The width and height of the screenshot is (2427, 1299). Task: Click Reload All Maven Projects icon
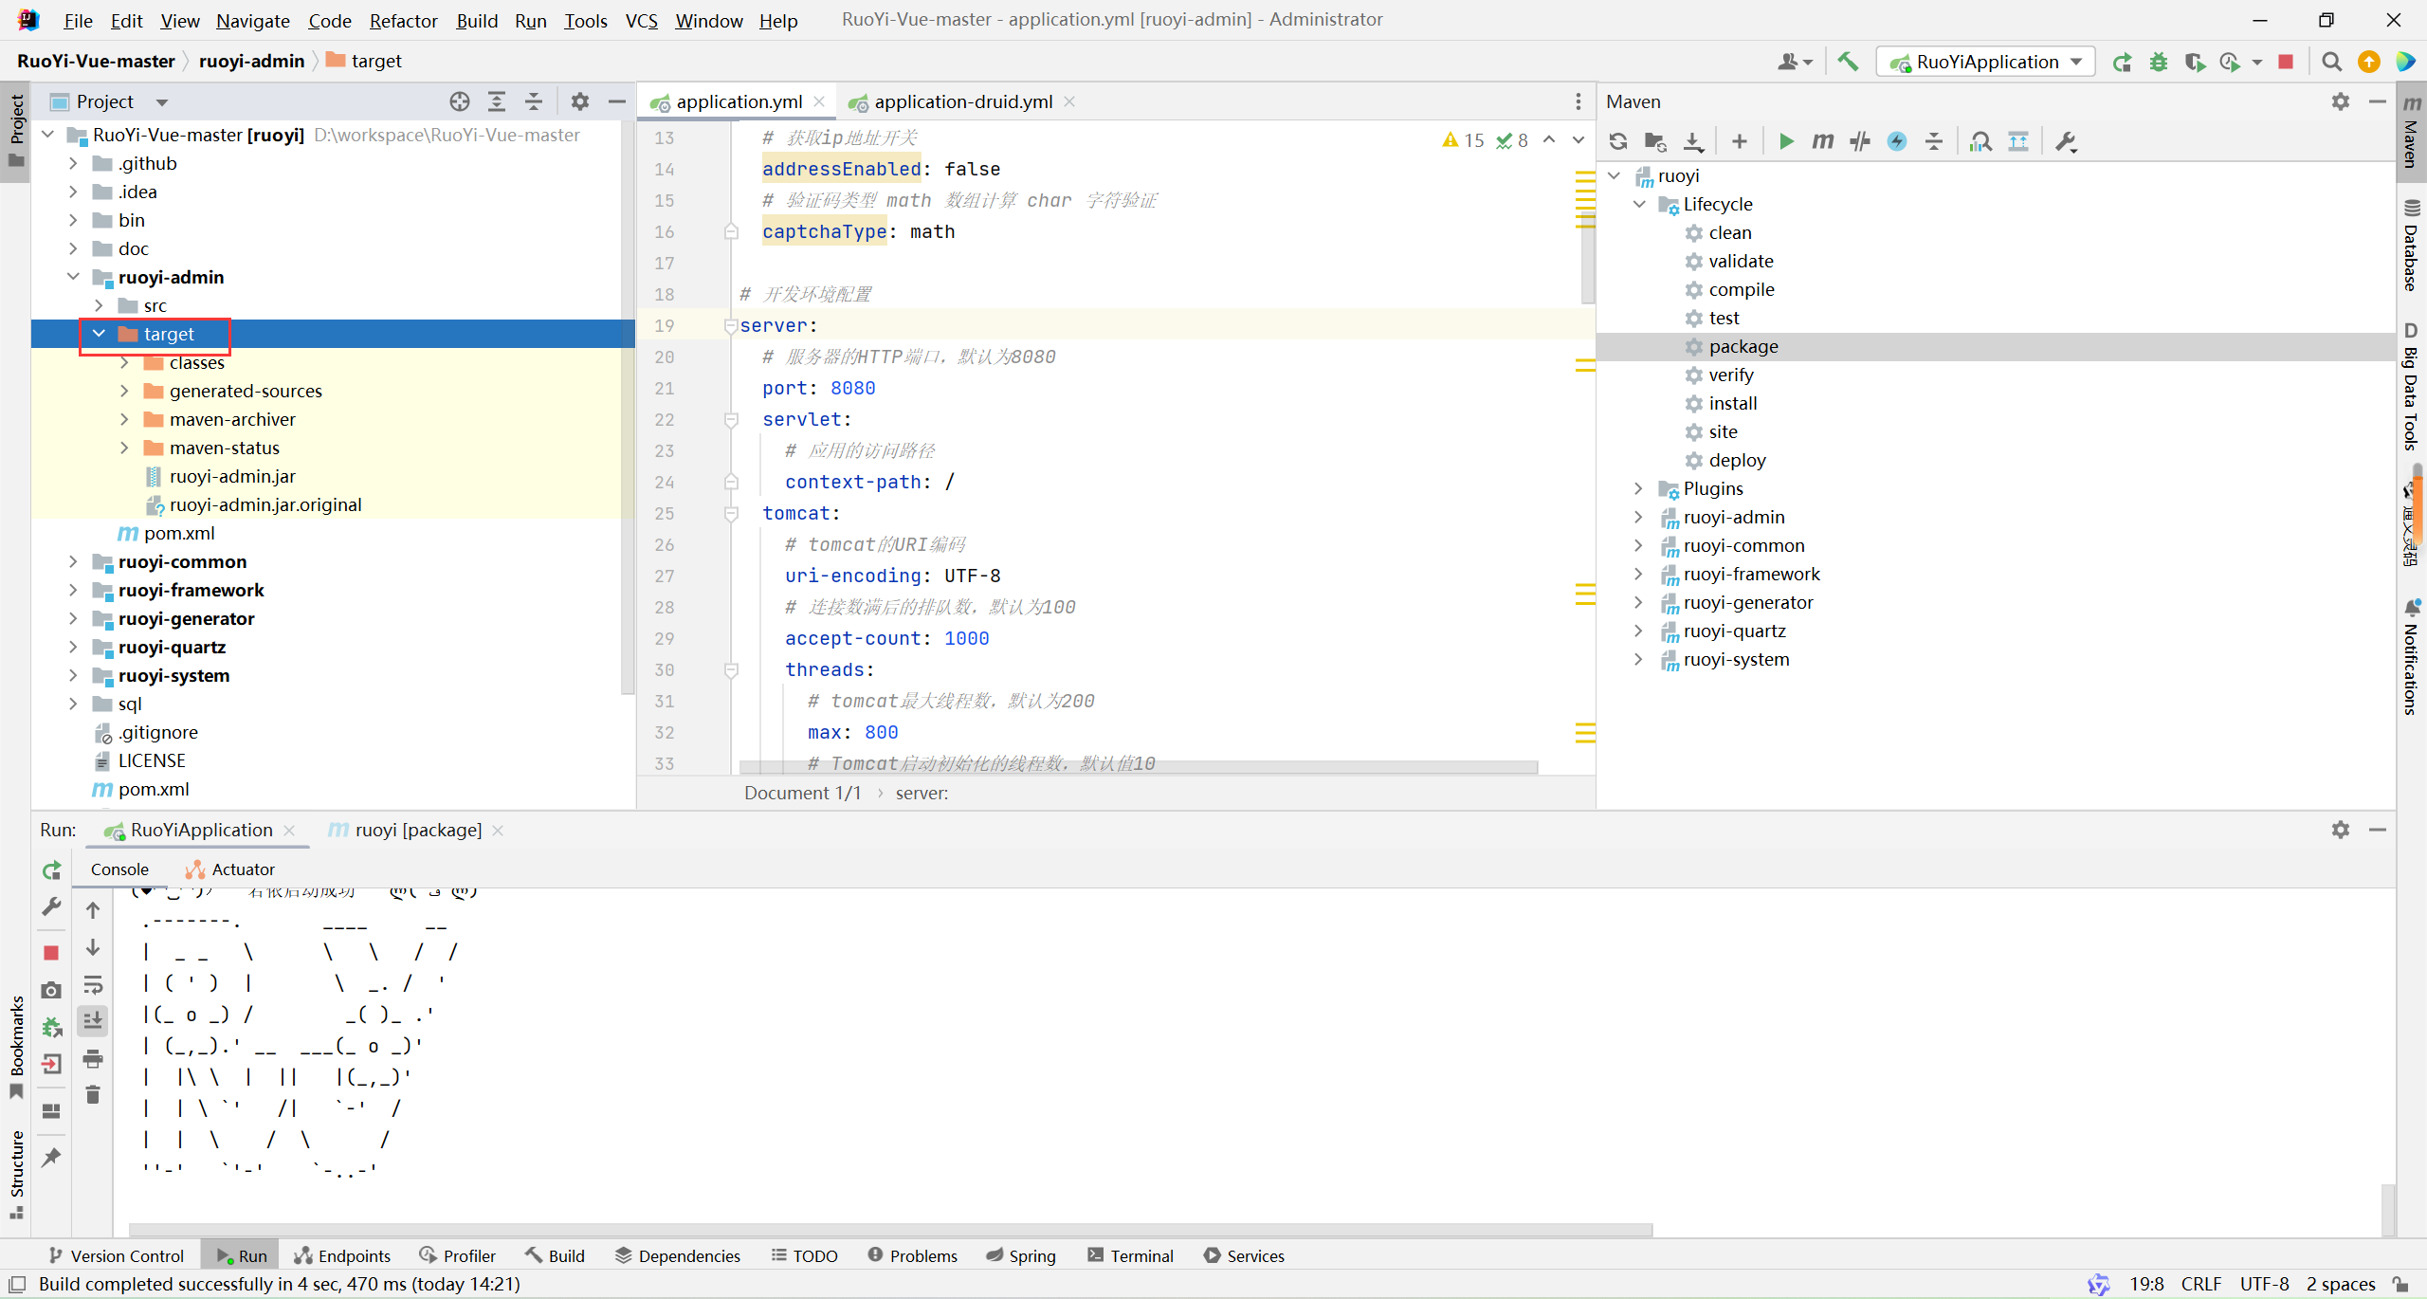(x=1618, y=141)
